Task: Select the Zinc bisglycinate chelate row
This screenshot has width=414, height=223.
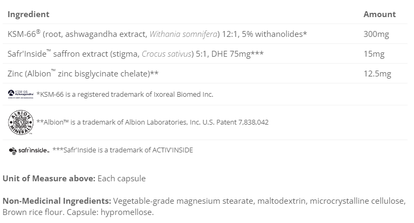Action: (x=83, y=73)
